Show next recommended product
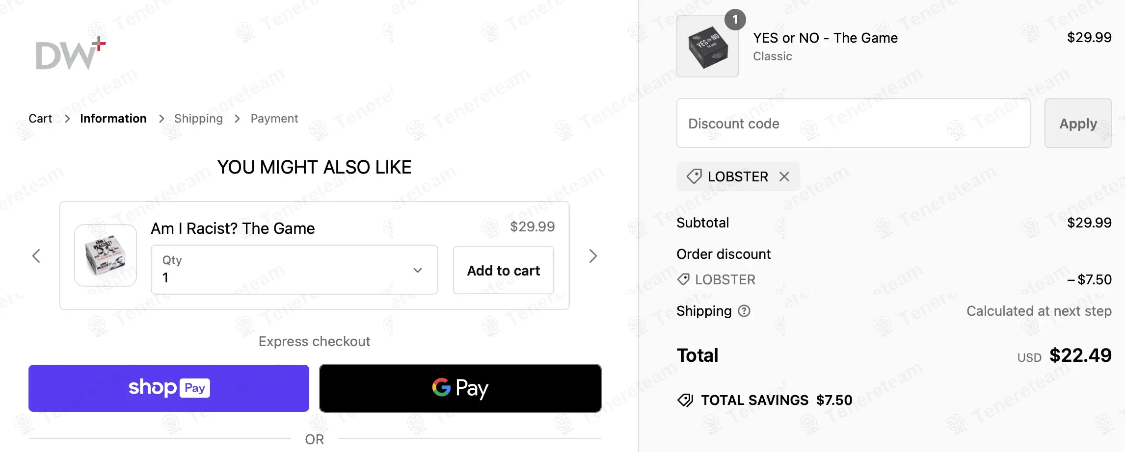Viewport: 1125px width, 452px height. point(593,256)
